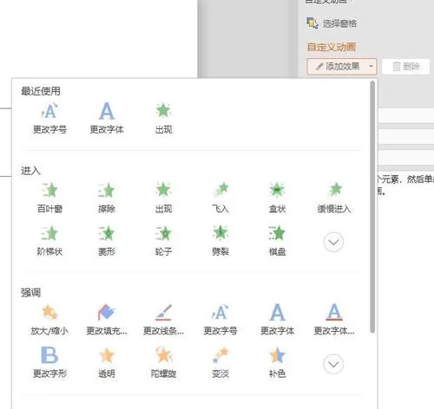
Task: Open 添加效果 dropdown button
Action: pyautogui.click(x=342, y=67)
